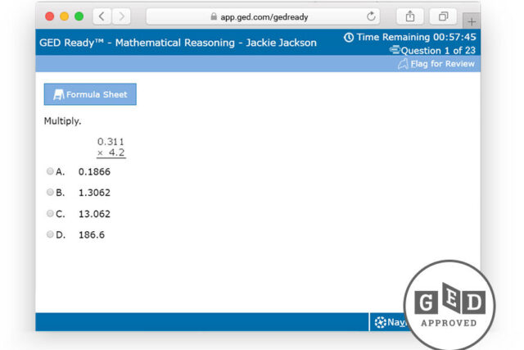This screenshot has width=524, height=350.
Task: Click the browser back arrow
Action: tap(102, 16)
